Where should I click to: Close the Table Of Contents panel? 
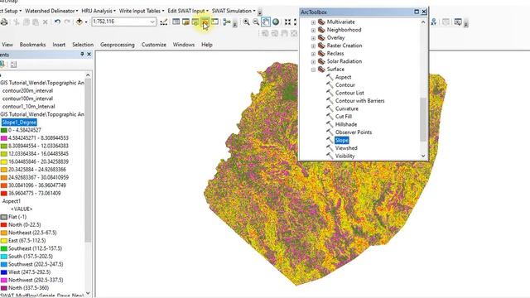click(89, 54)
